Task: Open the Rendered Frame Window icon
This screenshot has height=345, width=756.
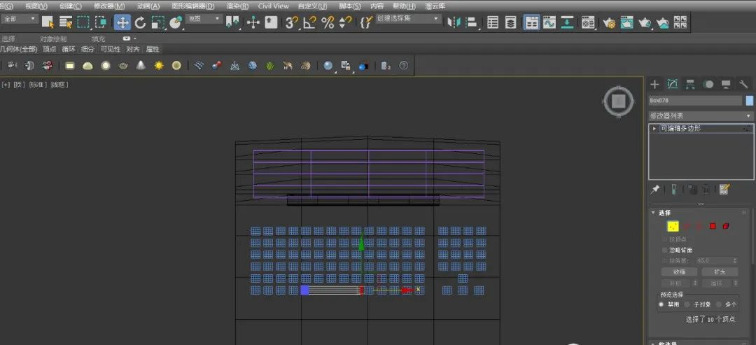Action: 626,22
